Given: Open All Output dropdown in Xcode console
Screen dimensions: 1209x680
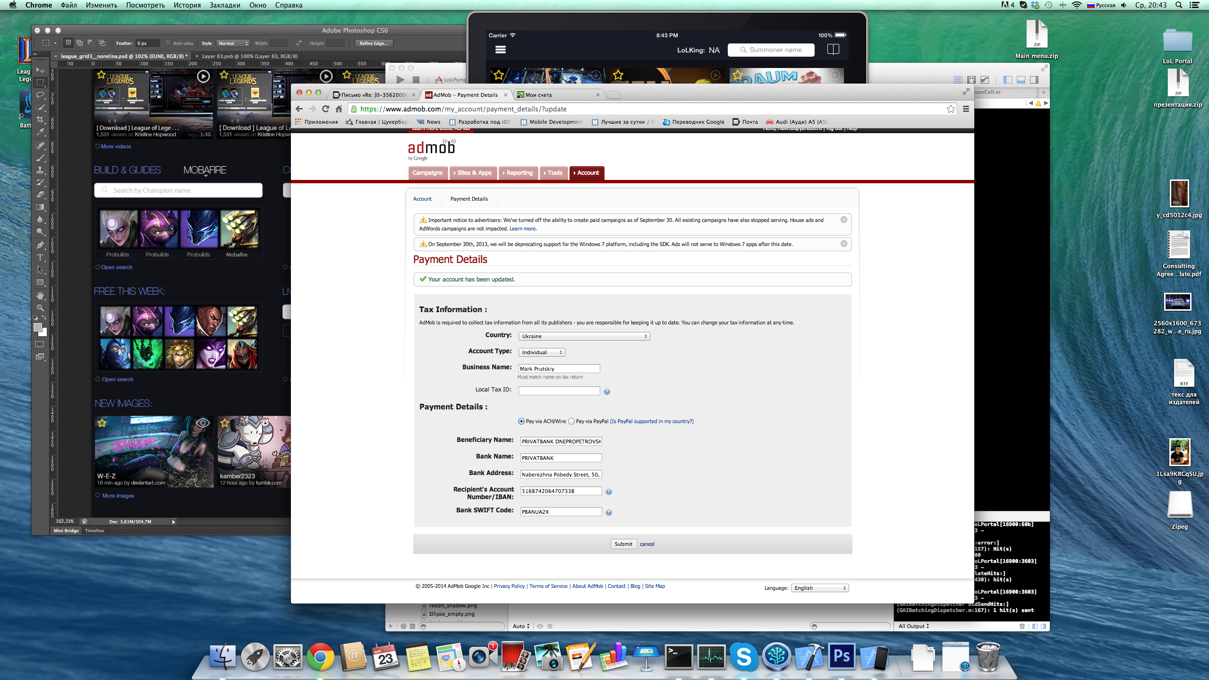Looking at the screenshot, I should pos(914,626).
